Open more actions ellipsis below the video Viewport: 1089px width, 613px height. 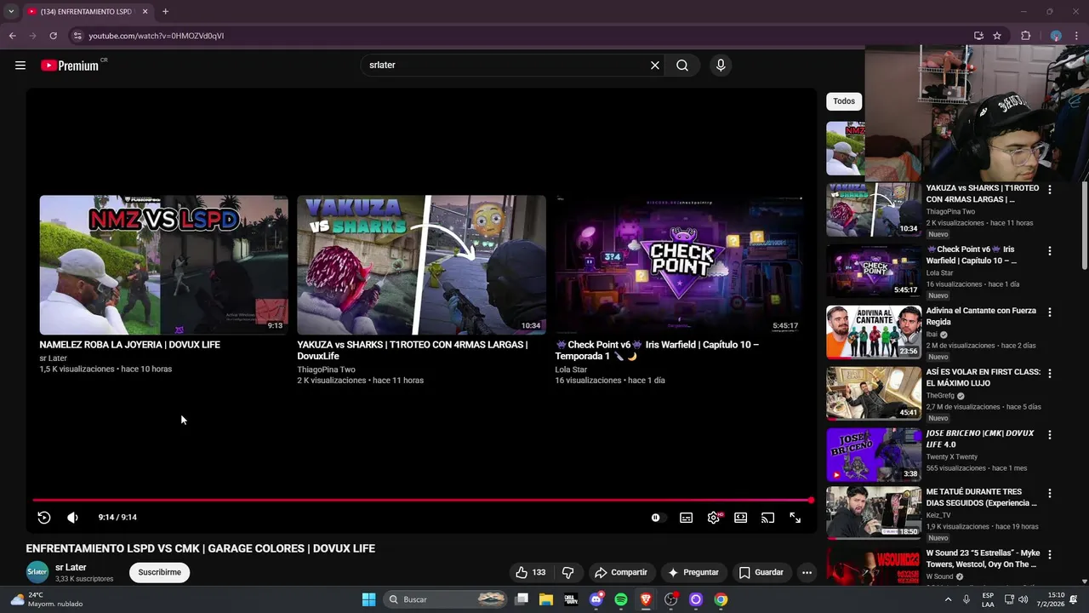[807, 573]
